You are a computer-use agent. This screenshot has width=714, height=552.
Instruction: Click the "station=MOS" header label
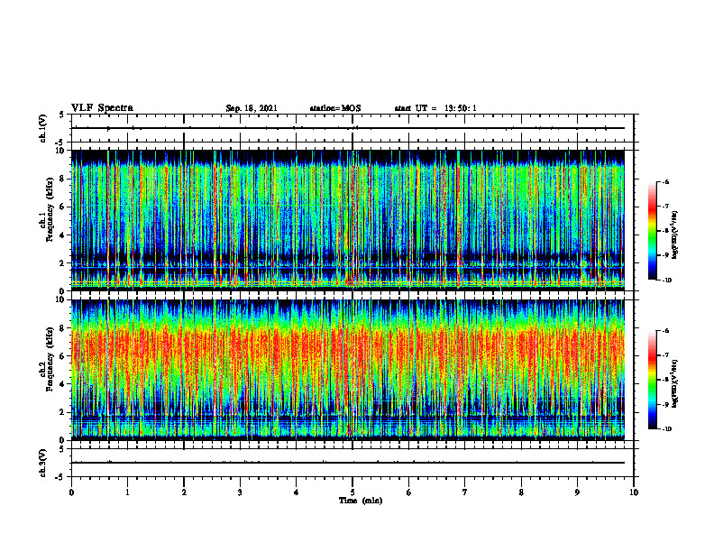coord(335,108)
